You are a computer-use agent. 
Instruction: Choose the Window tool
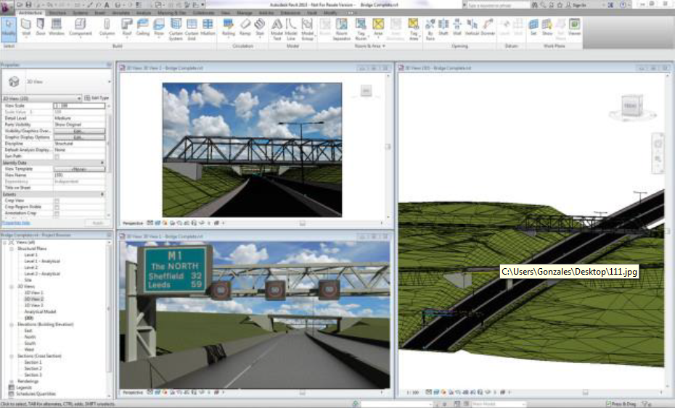pos(57,28)
